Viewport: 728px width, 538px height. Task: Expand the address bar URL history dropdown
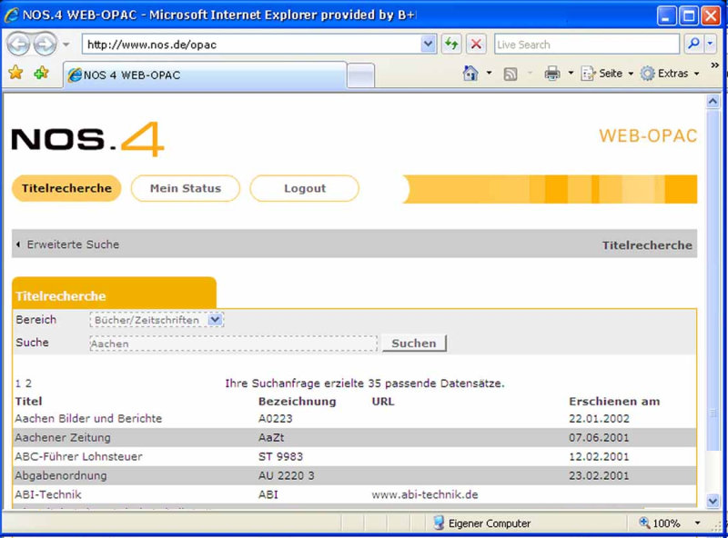pos(428,45)
